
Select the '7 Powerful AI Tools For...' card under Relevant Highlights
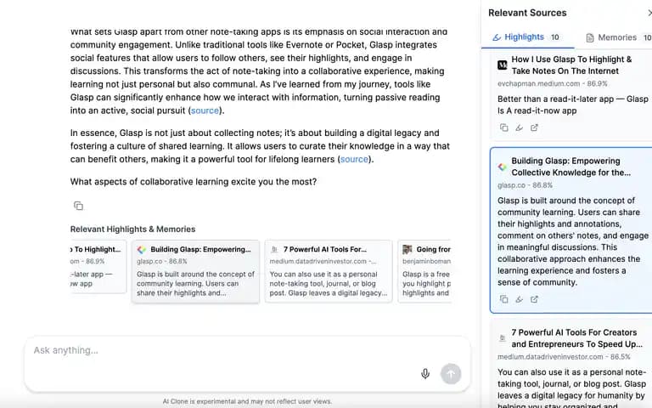329,271
